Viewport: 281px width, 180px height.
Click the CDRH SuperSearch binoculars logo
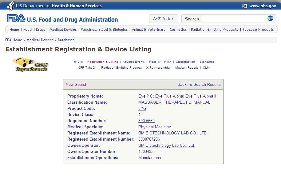(x=30, y=65)
